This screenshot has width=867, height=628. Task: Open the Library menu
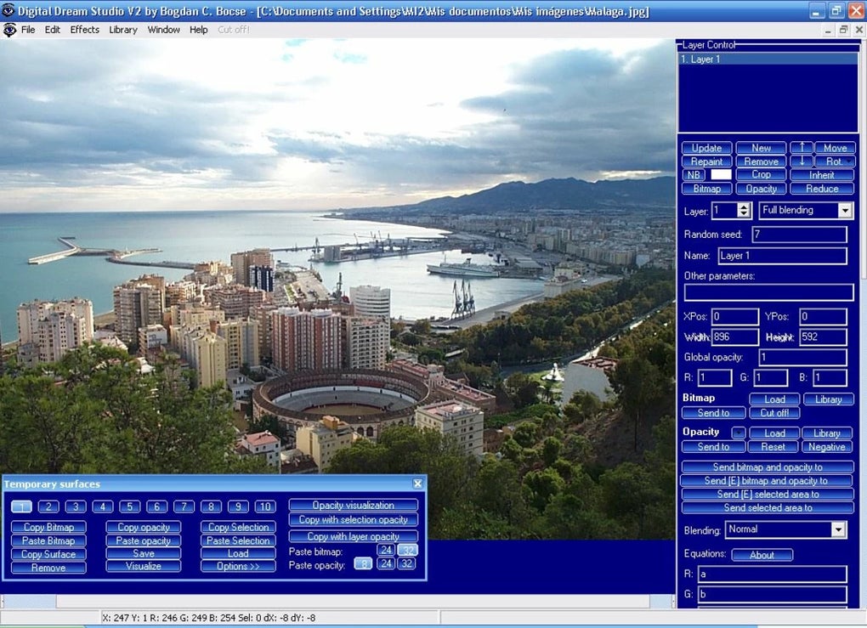tap(123, 30)
